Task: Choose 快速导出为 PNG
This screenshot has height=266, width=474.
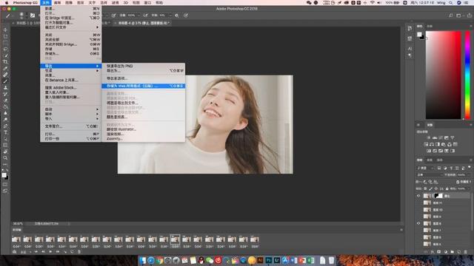Action: click(x=143, y=66)
